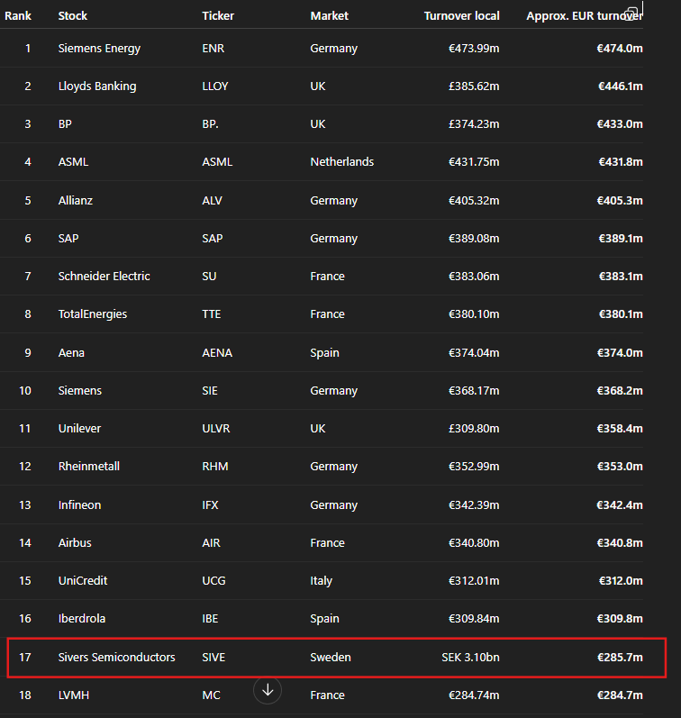The width and height of the screenshot is (681, 718).
Task: Click the €342.39m turnover value
Action: (474, 505)
